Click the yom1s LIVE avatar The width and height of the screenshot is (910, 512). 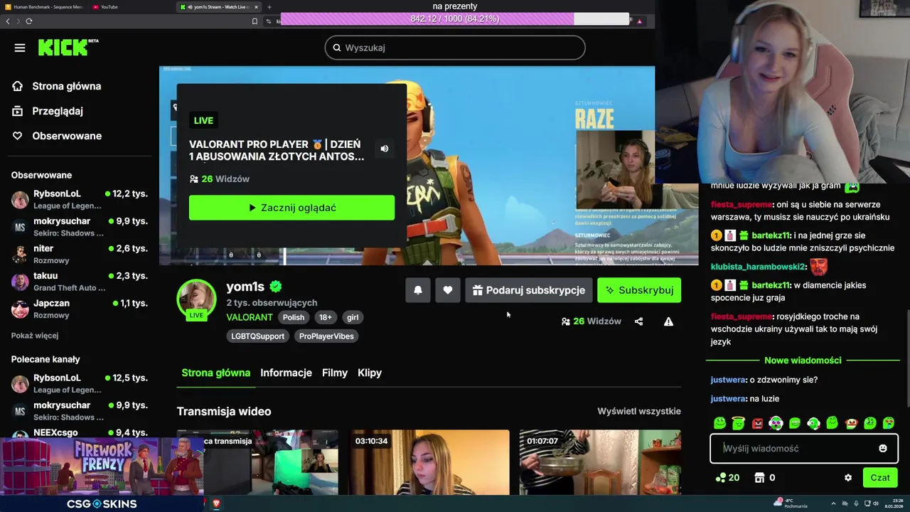pos(196,300)
